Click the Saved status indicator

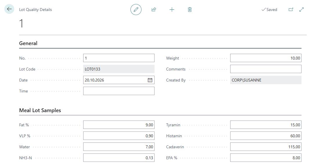click(269, 10)
